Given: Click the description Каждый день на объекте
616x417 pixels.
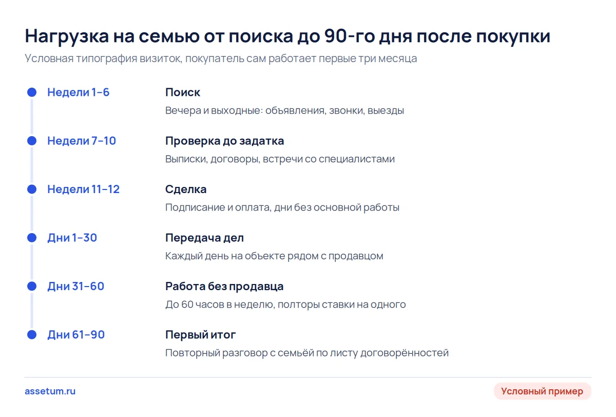Looking at the screenshot, I should coord(274,256).
